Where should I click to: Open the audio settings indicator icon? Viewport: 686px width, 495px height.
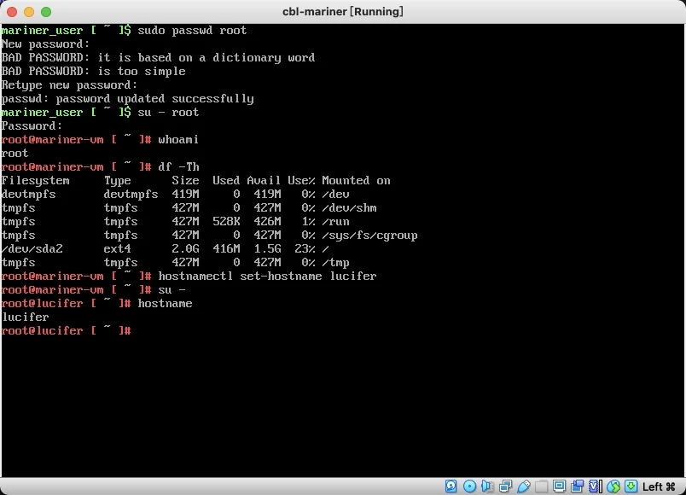487,486
